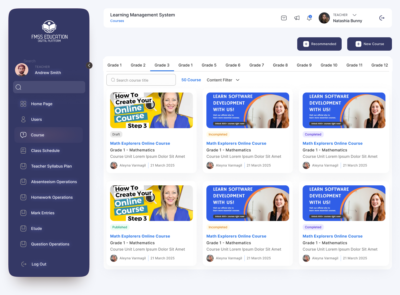
Task: Click the FMSS Education logo
Action: tap(49, 31)
